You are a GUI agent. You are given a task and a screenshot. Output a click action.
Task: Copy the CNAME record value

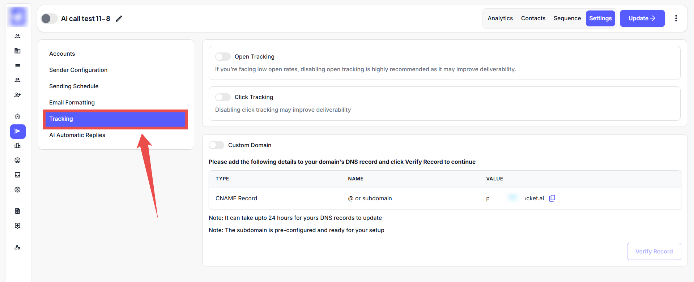552,198
